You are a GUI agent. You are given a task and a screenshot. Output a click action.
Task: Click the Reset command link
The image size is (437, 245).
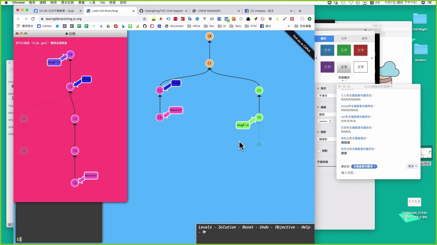point(248,227)
